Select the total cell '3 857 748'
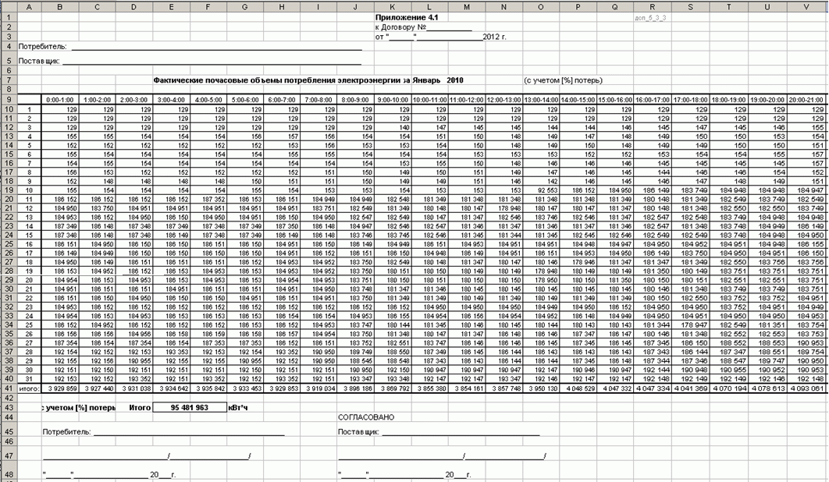 click(503, 388)
